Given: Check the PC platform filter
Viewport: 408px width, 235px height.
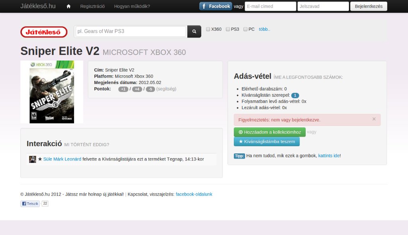Looking at the screenshot, I should tap(245, 29).
